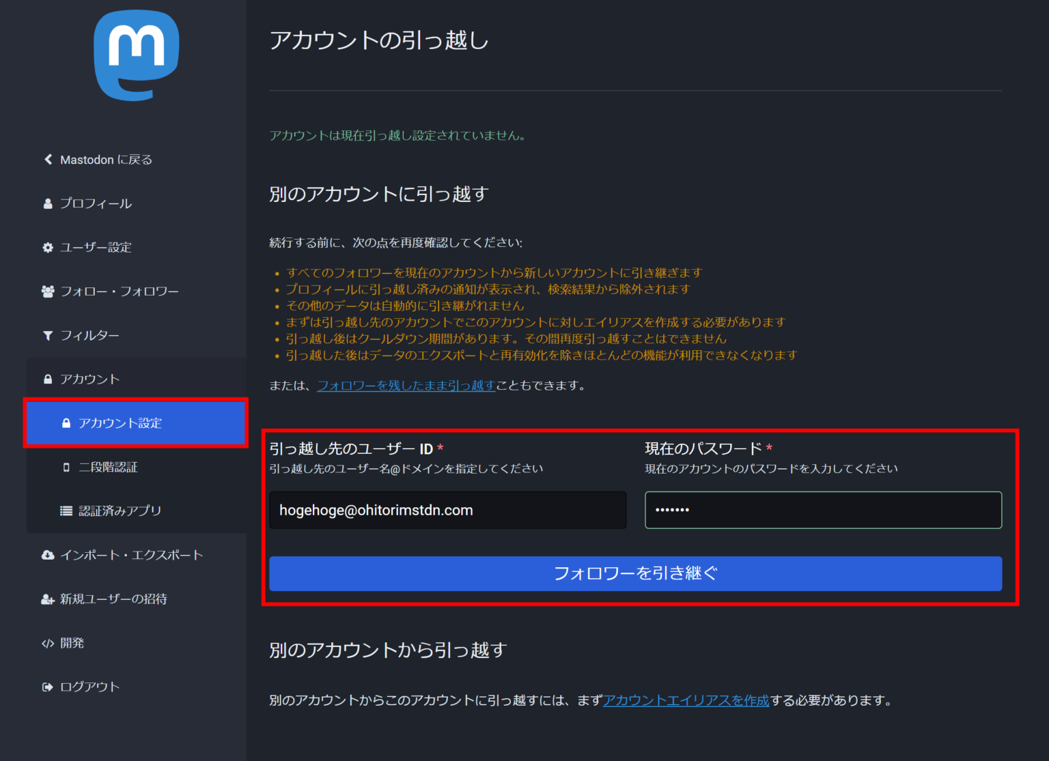The height and width of the screenshot is (761, 1049).
Task: Click the 引っ越し先のユーザー ID input field
Action: click(447, 510)
